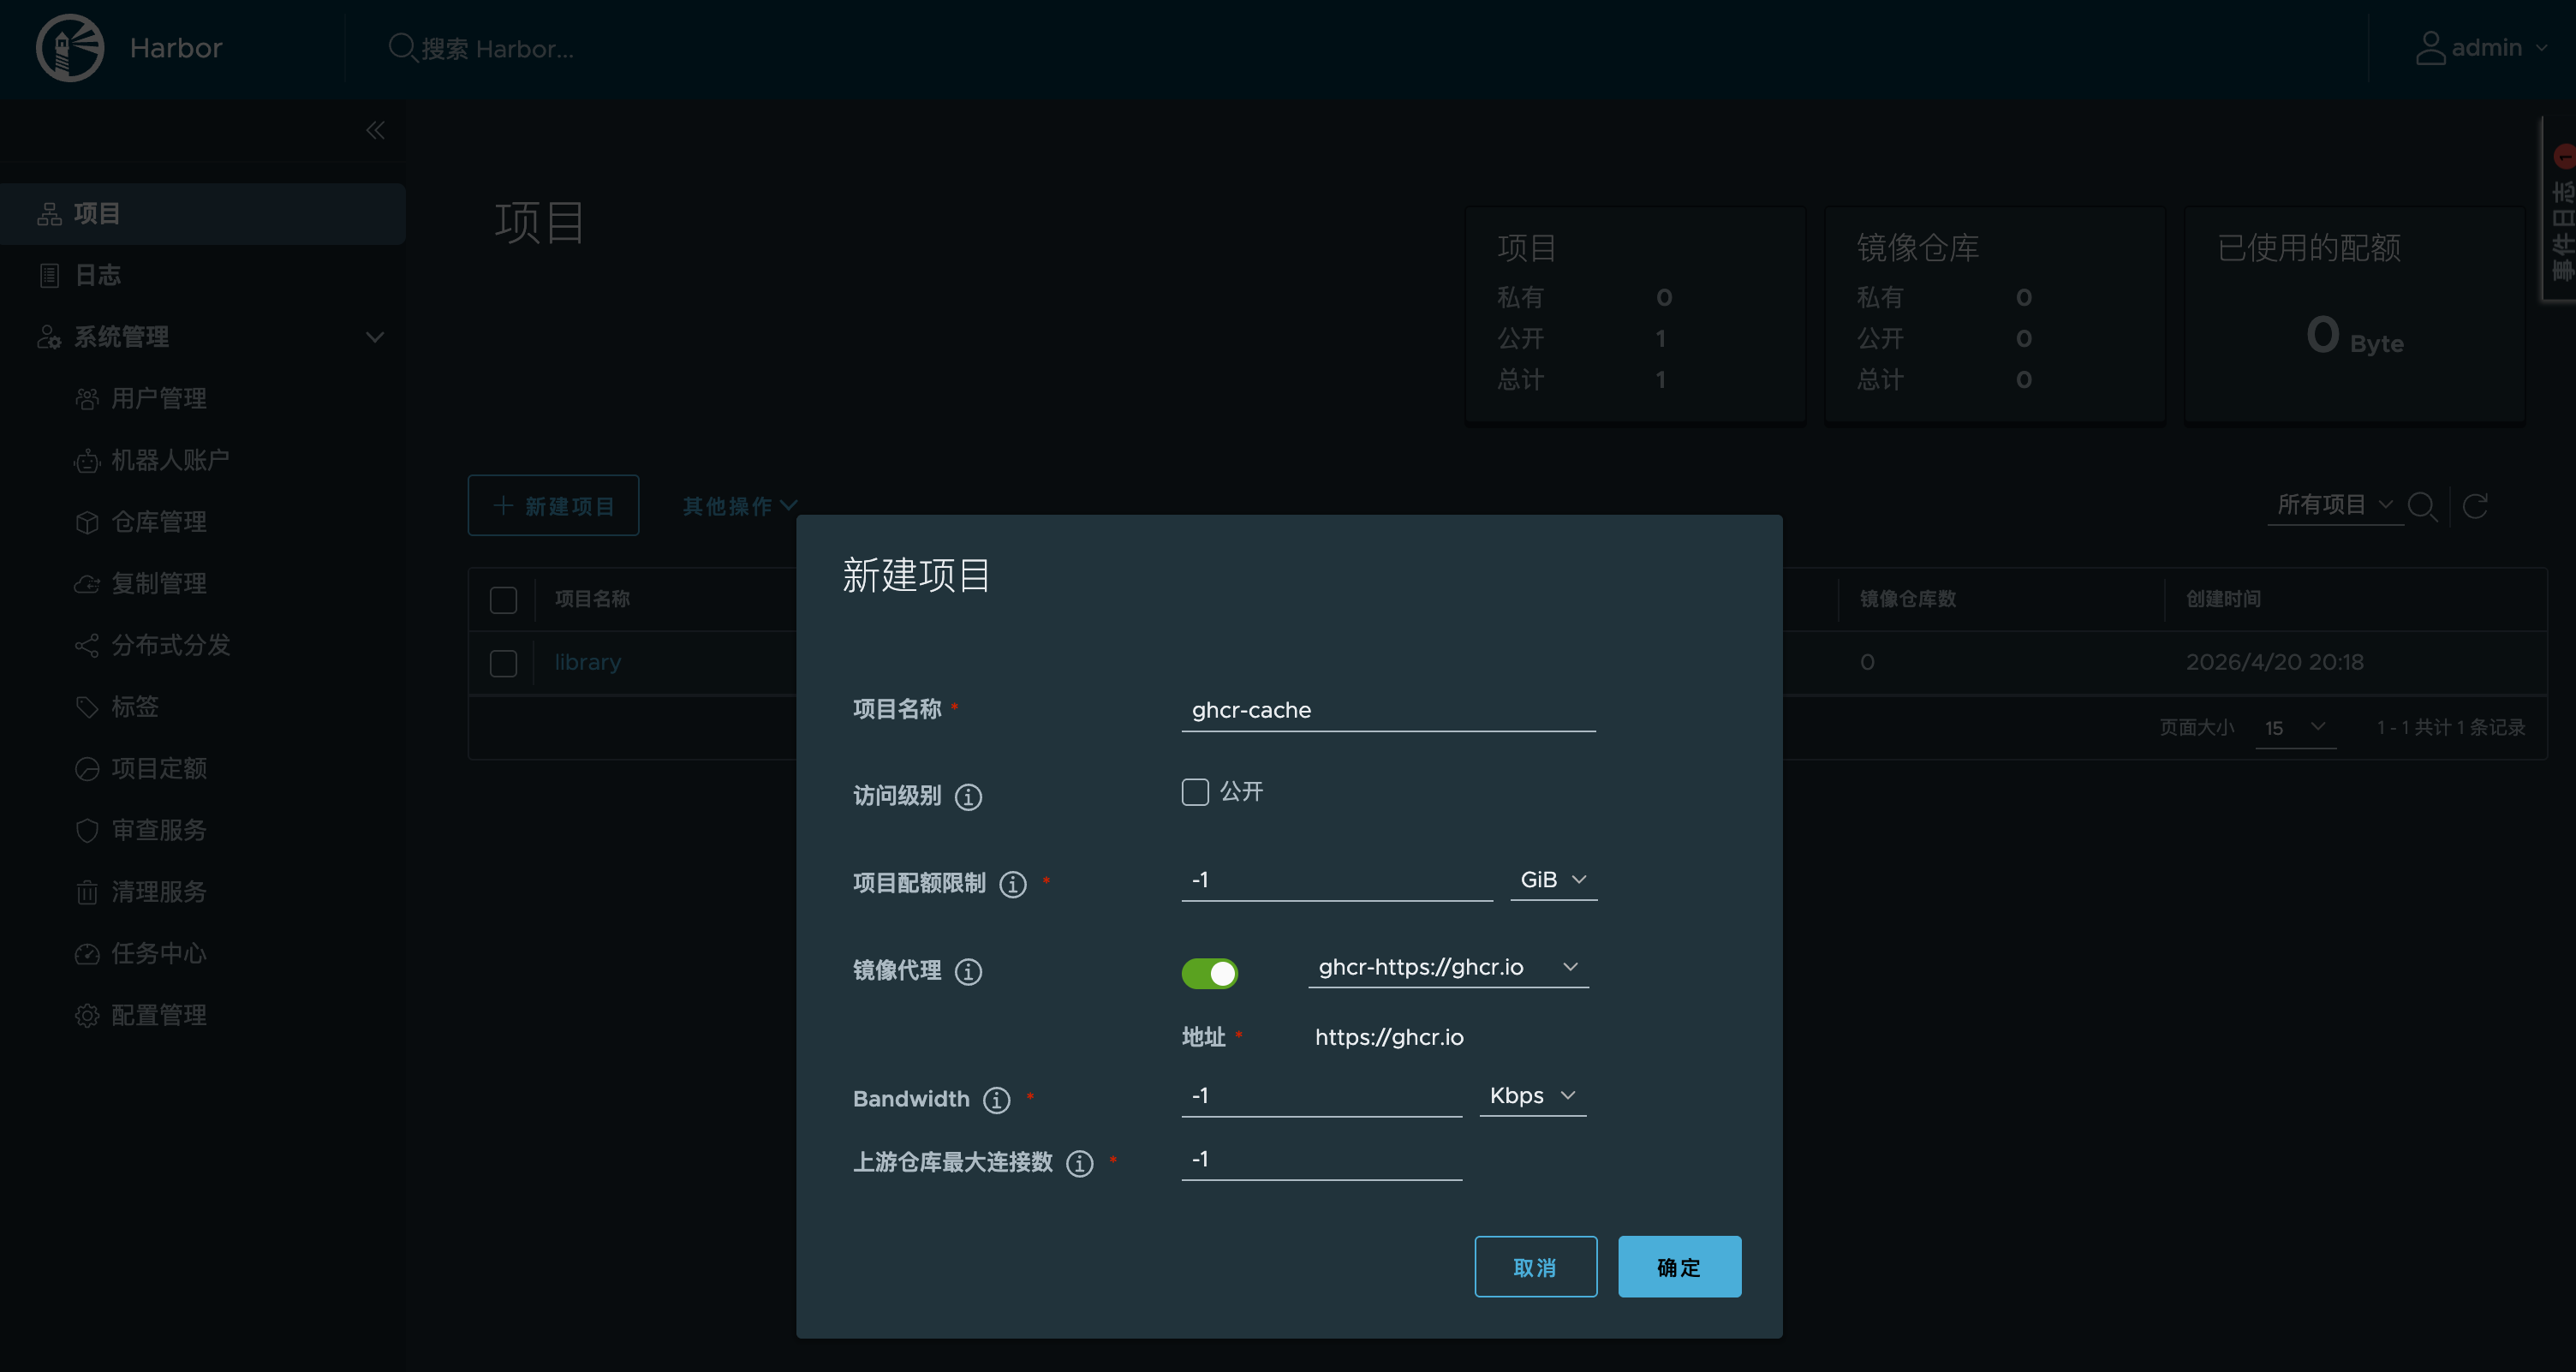Open the ghcr-https://ghcr.io registry dropdown

coord(1448,967)
